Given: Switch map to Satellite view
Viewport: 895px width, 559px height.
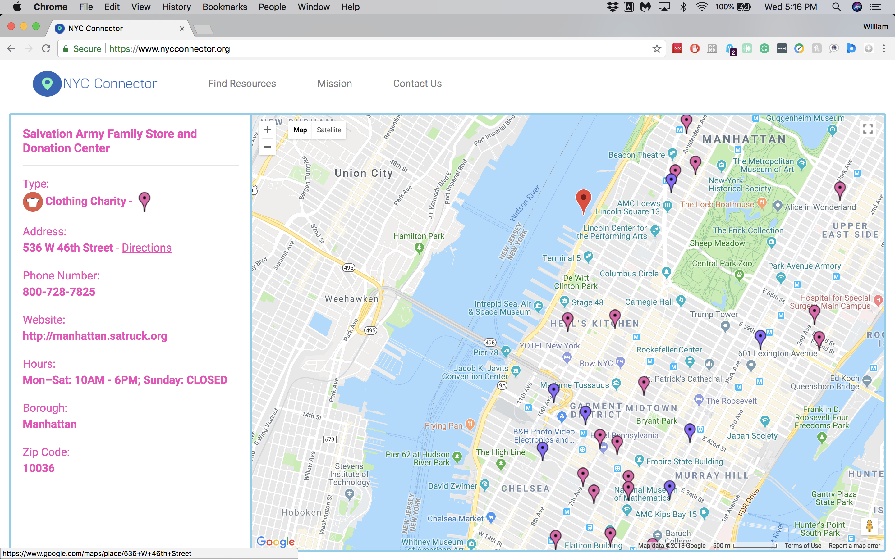Looking at the screenshot, I should [329, 130].
